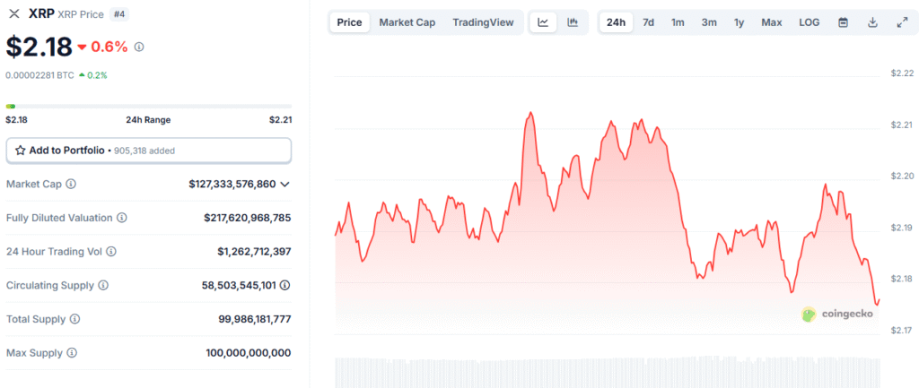
Task: Click the $2.17 axis label
Action: (901, 331)
